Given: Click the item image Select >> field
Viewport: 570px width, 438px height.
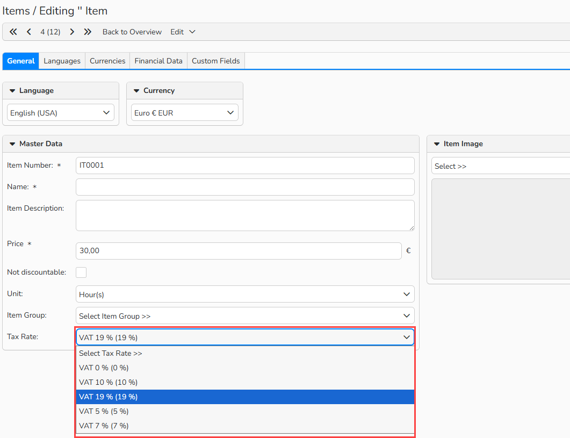Looking at the screenshot, I should point(501,166).
